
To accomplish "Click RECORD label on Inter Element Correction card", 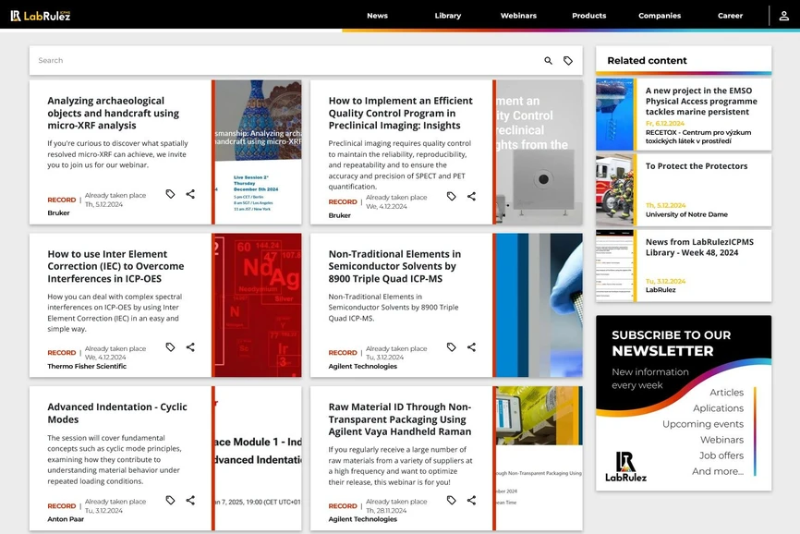I will coord(62,353).
